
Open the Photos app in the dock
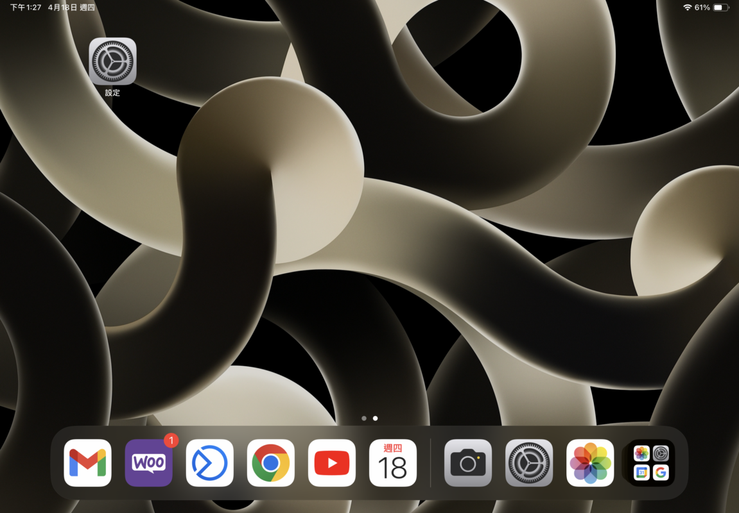(590, 462)
